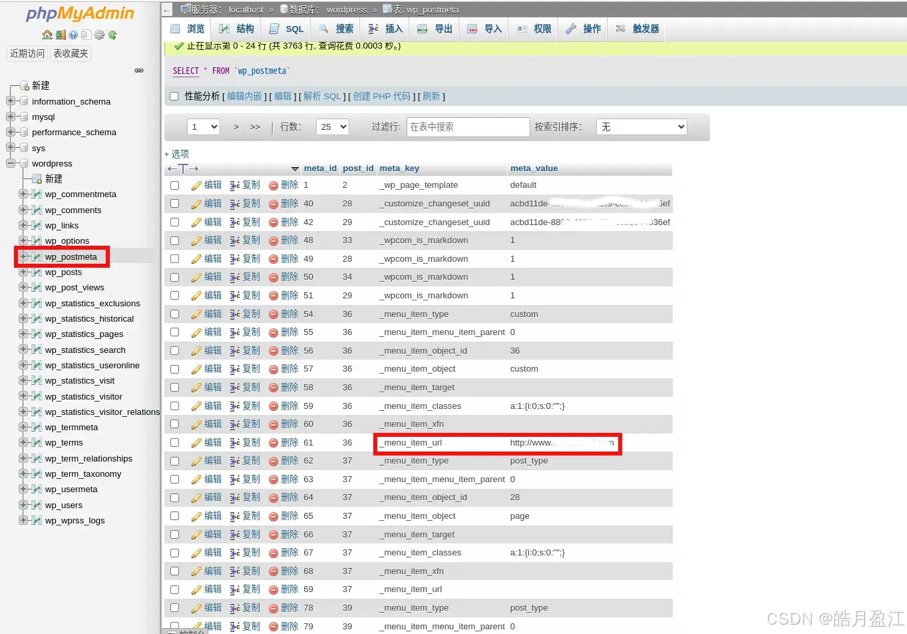Image resolution: width=907 pixels, height=634 pixels.
Task: Enable the 性能分析 profiling checkbox
Action: (174, 97)
